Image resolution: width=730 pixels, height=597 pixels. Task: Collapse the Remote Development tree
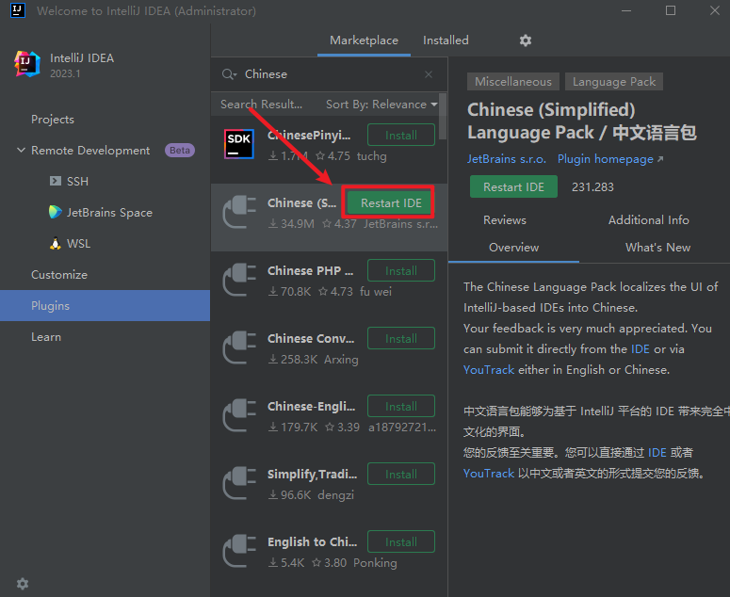[x=21, y=151]
